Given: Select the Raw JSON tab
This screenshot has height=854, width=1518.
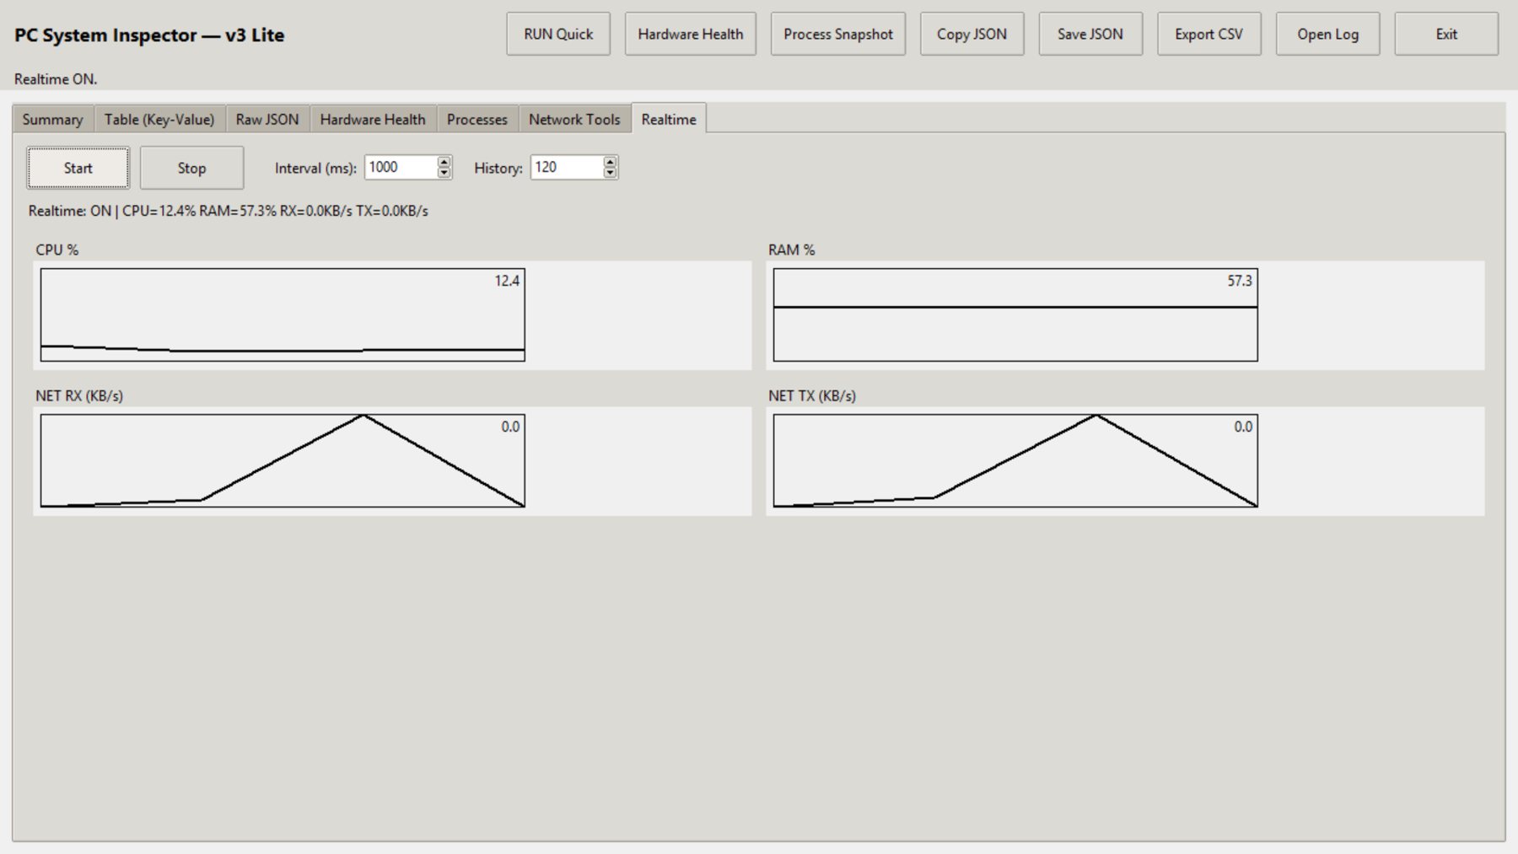Looking at the screenshot, I should (x=266, y=120).
